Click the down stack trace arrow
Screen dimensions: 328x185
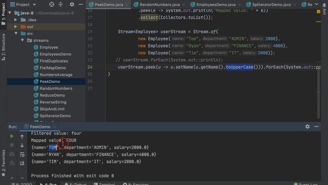22,145
